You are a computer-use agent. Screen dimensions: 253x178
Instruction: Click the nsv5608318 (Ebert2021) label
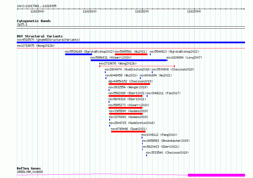(x=127, y=99)
